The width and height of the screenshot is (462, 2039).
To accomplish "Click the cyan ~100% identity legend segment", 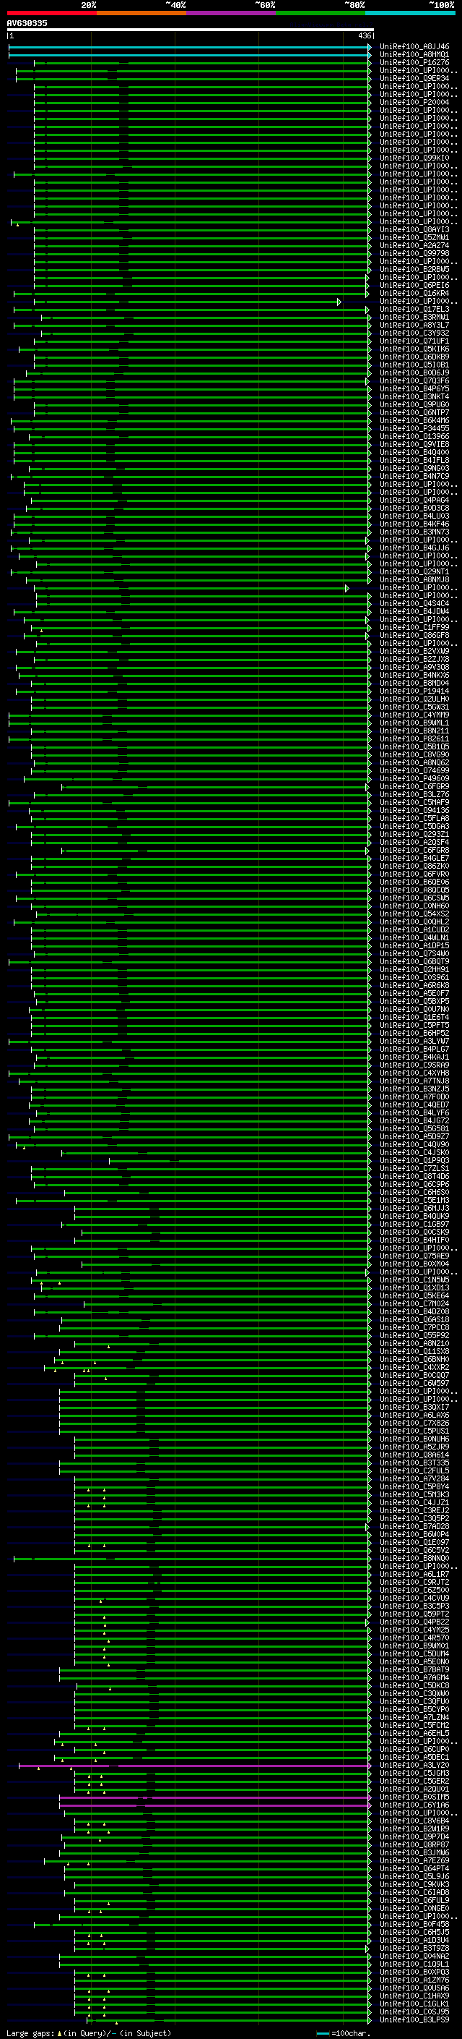I will click(411, 13).
